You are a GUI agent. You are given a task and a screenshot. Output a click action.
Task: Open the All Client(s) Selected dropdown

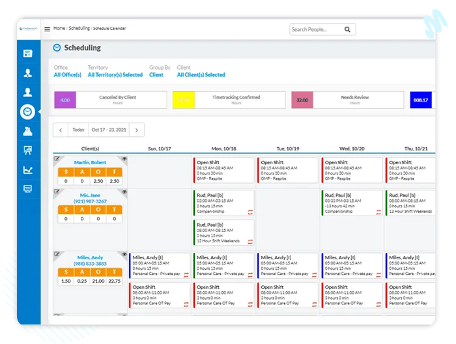point(201,75)
